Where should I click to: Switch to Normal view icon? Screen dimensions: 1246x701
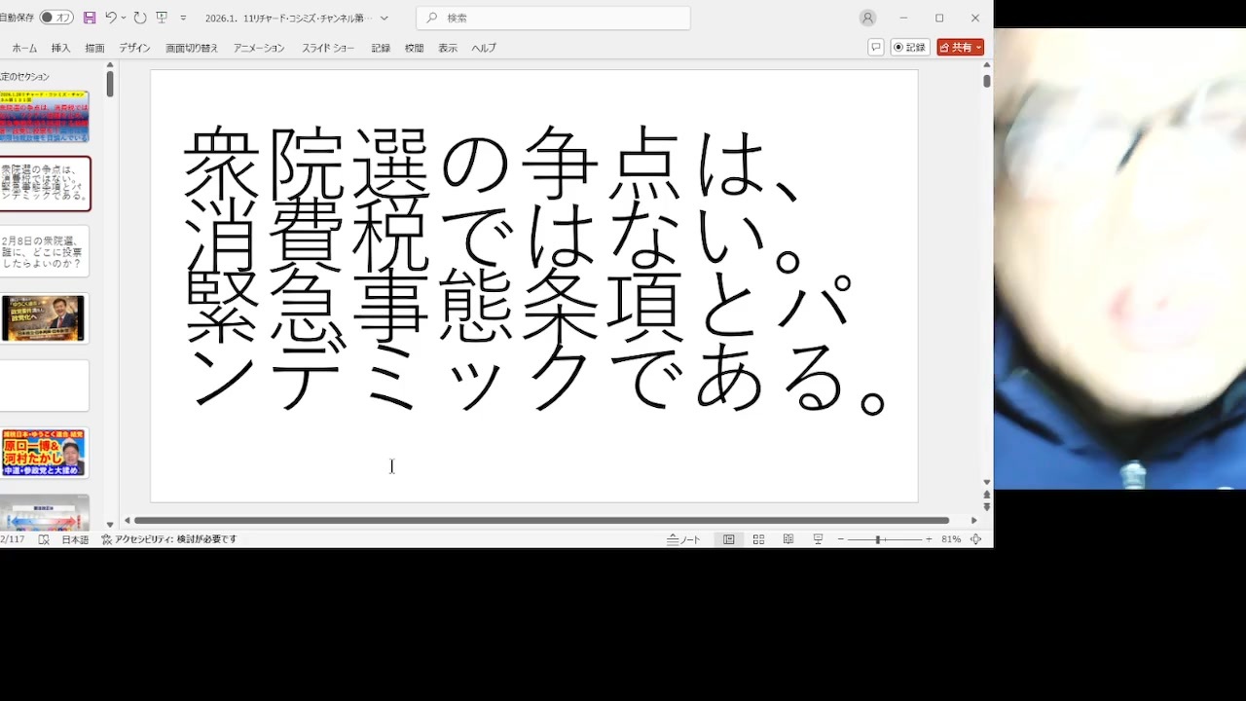728,539
